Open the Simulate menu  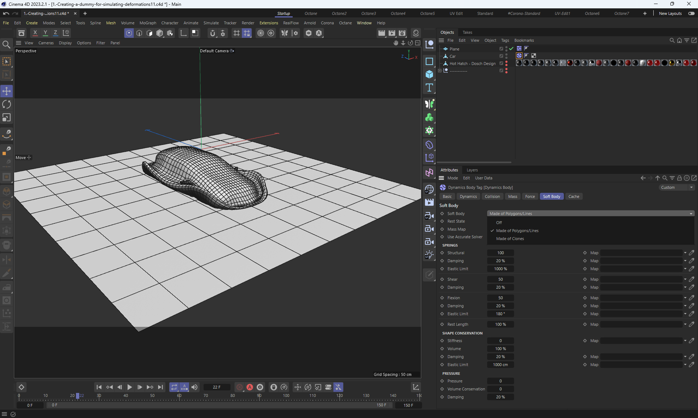pos(211,23)
